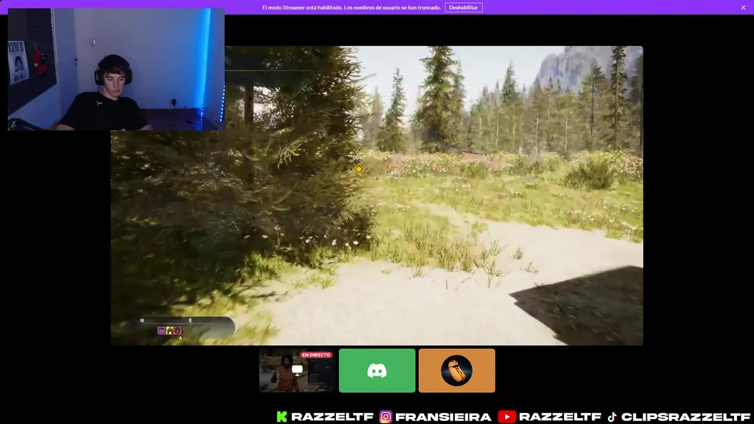This screenshot has width=754, height=424.
Task: Click the TikTok logo icon
Action: [612, 417]
